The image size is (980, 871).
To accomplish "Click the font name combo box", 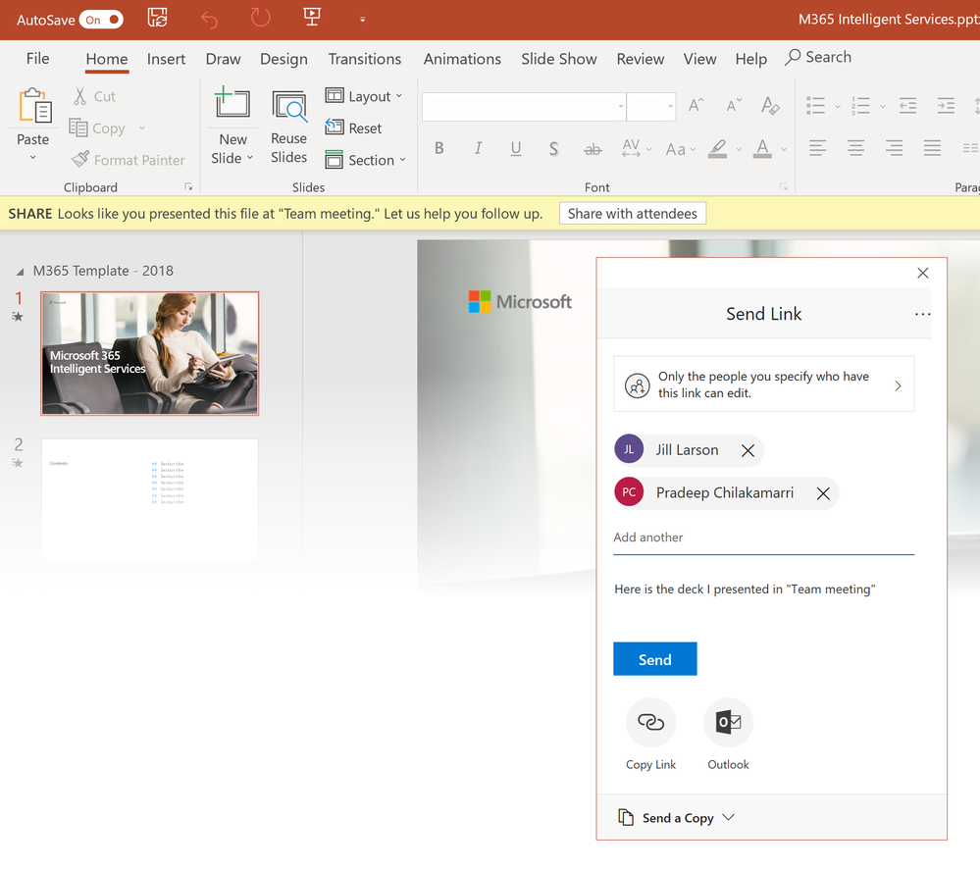I will pyautogui.click(x=524, y=106).
